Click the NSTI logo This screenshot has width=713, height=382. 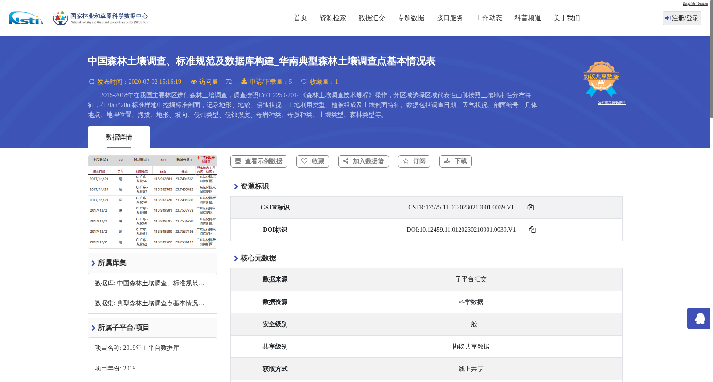[26, 18]
